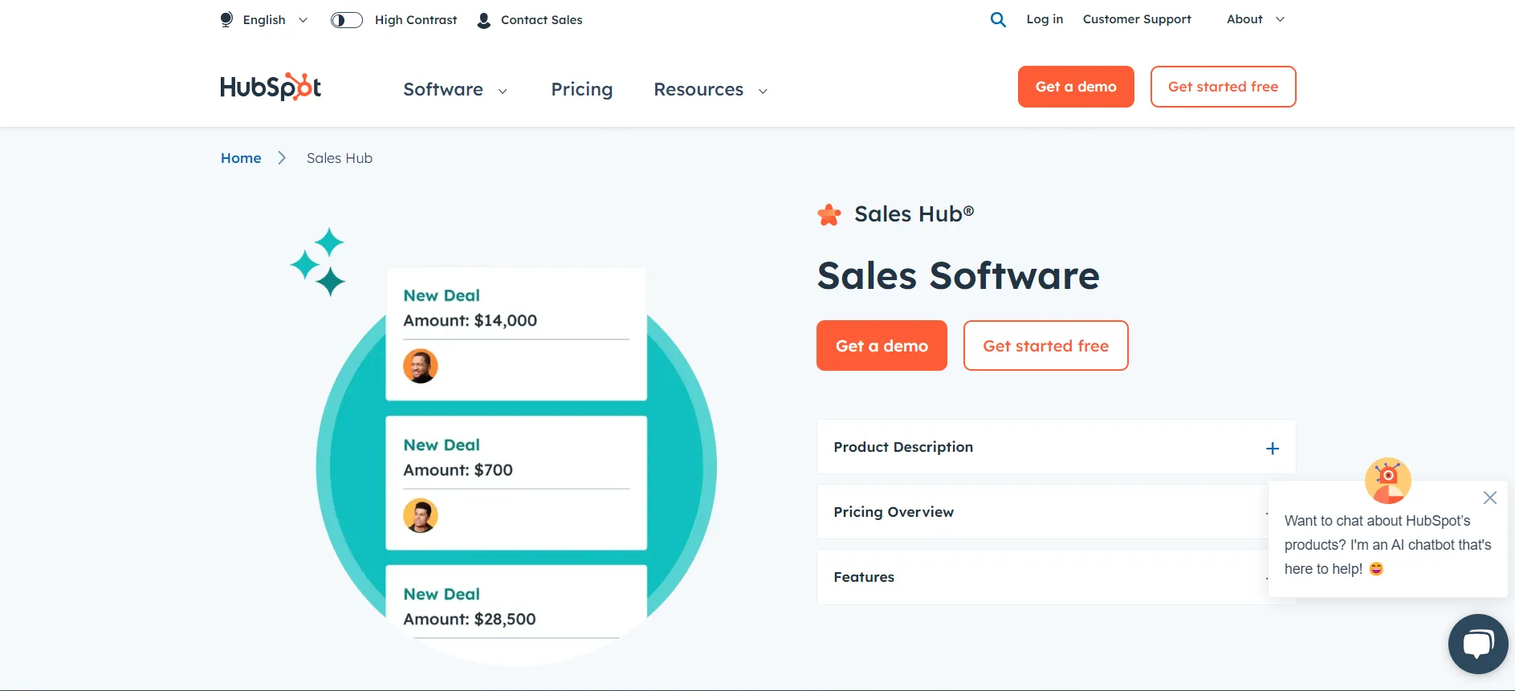Click the breadcrumb chevron separator

tap(282, 158)
